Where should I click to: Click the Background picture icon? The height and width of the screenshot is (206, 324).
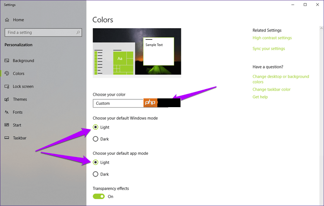tap(7, 61)
